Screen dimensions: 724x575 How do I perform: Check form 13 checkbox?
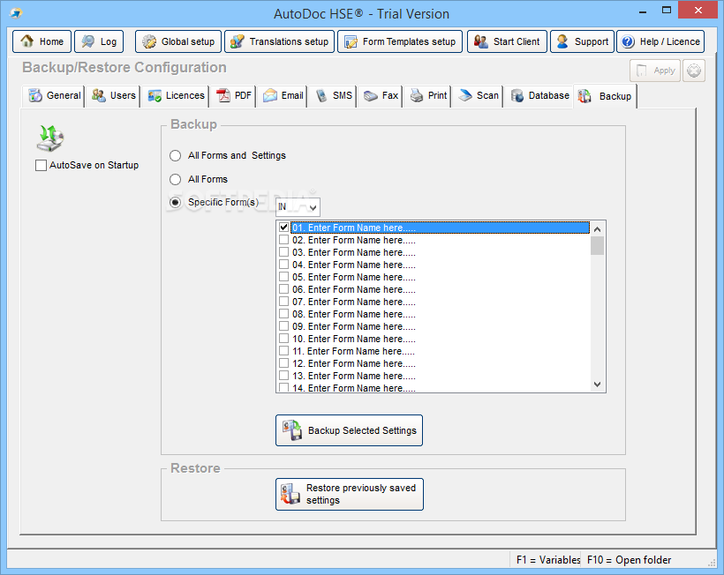tap(284, 376)
